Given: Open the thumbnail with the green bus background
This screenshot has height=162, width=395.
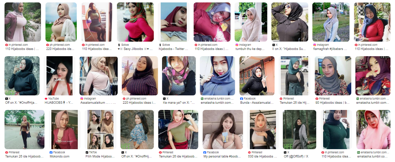Looking at the screenshot, I should (x=295, y=76).
